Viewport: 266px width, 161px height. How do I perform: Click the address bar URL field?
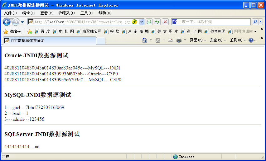click(82, 22)
